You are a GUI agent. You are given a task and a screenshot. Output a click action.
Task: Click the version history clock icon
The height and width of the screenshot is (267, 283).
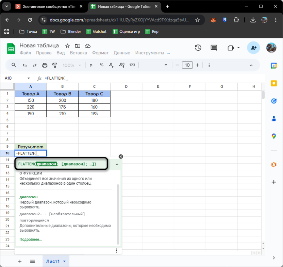tap(198, 48)
